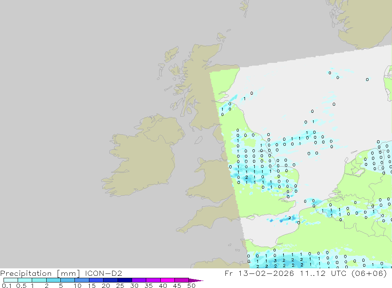The width and height of the screenshot is (392, 288).
Task: Click the 15–20 mm legend color swatch
Action: tap(96, 280)
